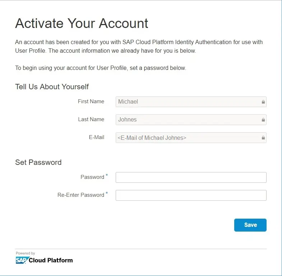Click the SAP logo in the footer

pyautogui.click(x=22, y=260)
